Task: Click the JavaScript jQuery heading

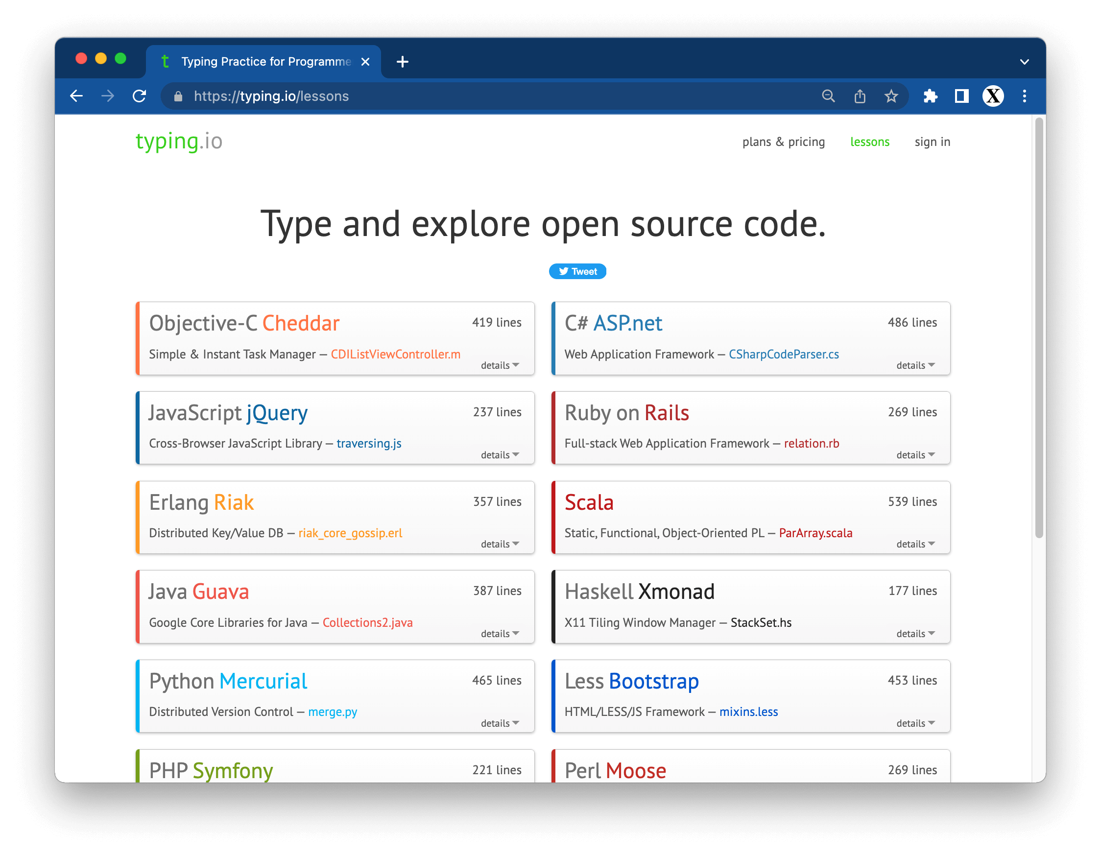Action: (228, 413)
